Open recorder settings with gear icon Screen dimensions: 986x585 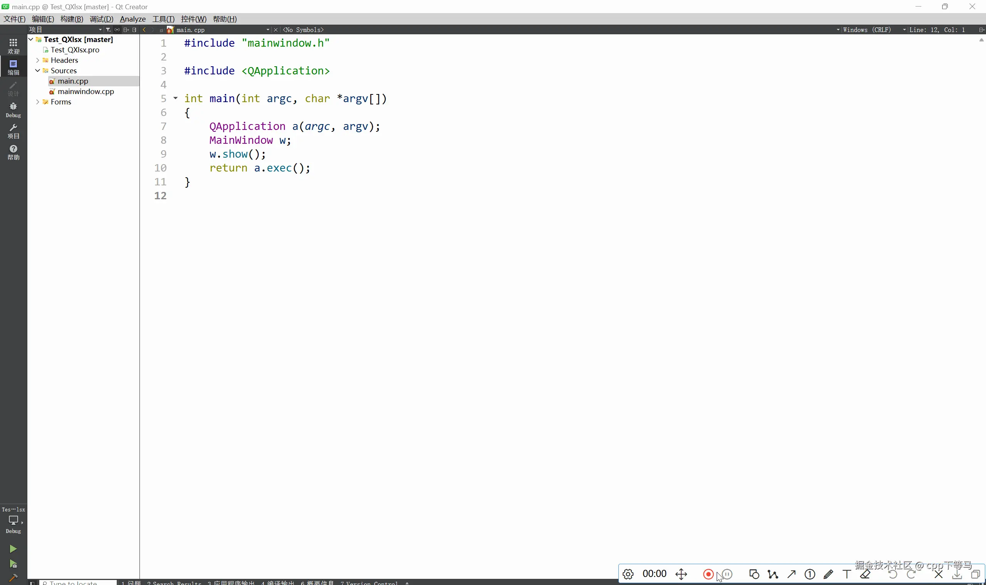pyautogui.click(x=627, y=574)
